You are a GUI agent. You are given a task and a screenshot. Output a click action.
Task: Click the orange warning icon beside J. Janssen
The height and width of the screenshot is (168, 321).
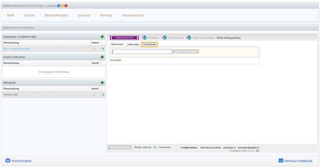click(x=62, y=6)
